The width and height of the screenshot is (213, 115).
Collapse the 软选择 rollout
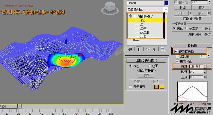coord(174,46)
